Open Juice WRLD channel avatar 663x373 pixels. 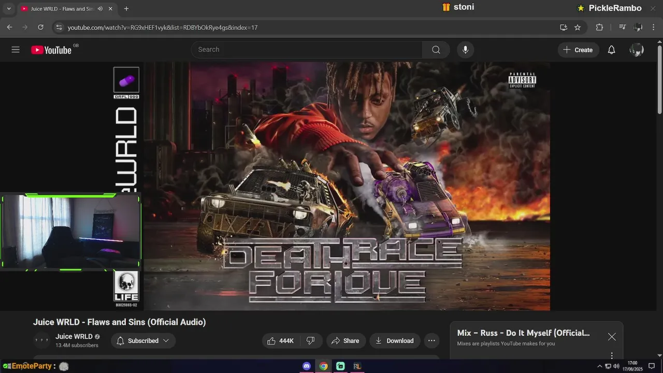pyautogui.click(x=41, y=340)
